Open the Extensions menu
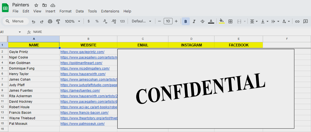Viewport: 311px width, 132px height. click(x=110, y=11)
